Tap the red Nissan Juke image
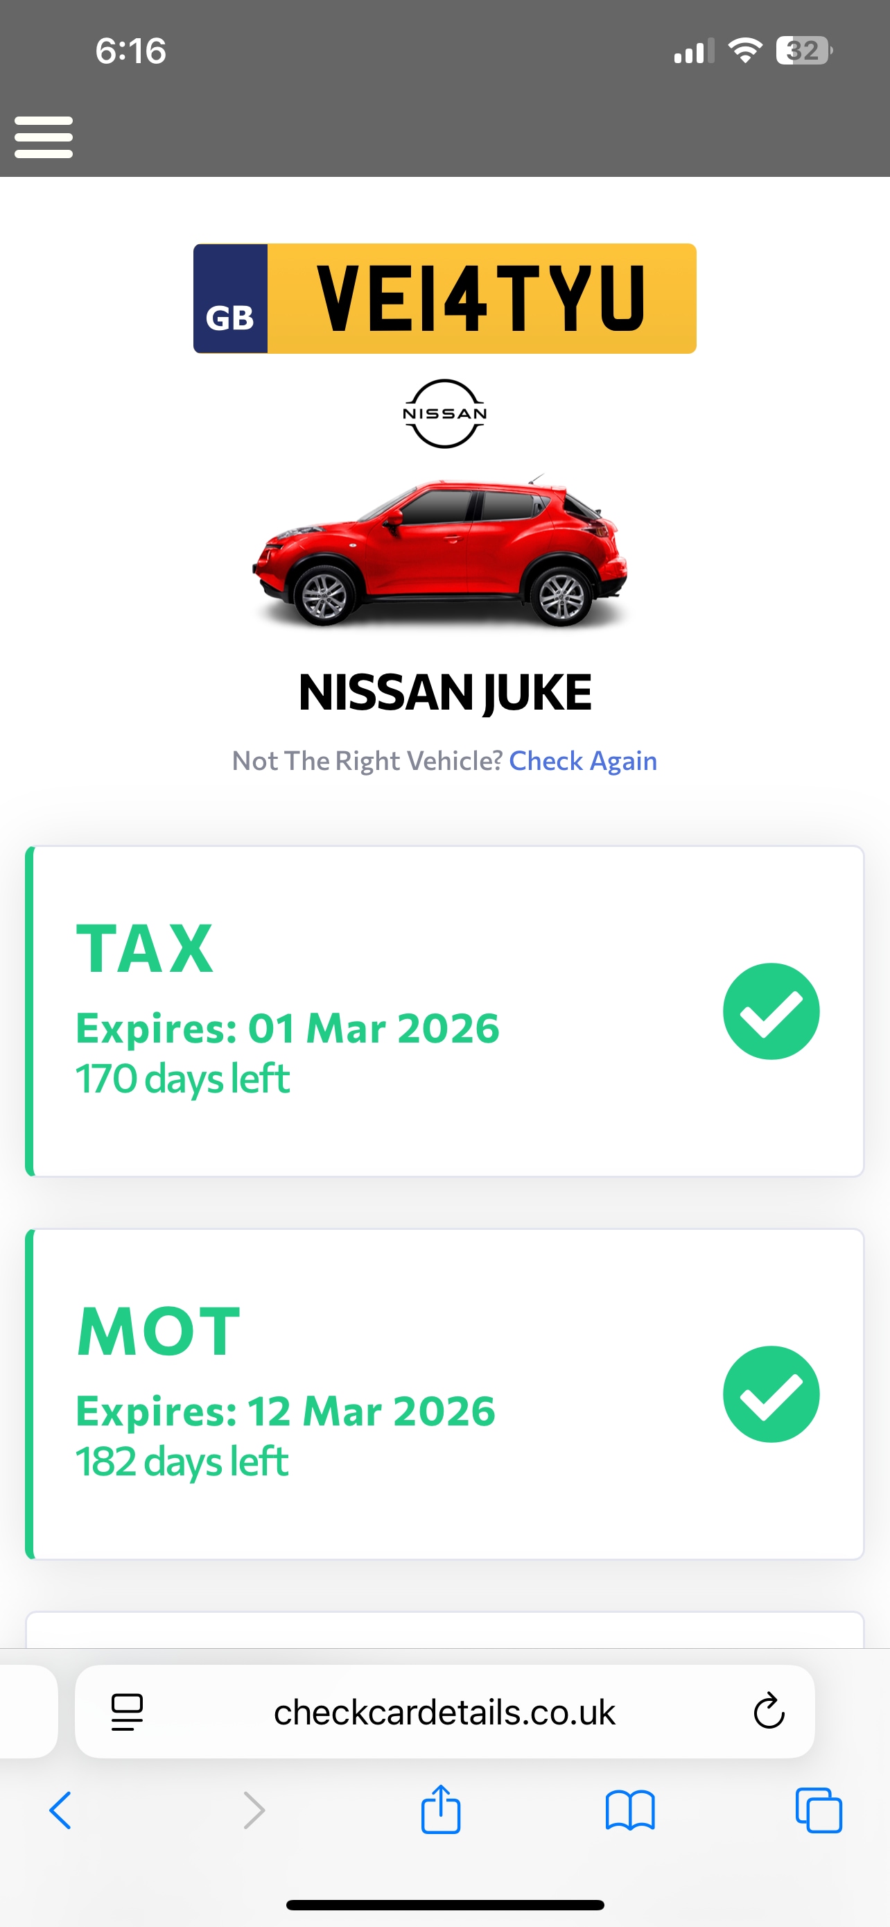Screen dimensions: 890x1927 coord(441,551)
